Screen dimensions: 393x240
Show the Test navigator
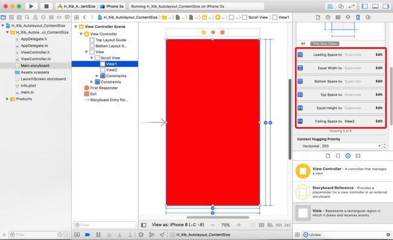point(44,18)
